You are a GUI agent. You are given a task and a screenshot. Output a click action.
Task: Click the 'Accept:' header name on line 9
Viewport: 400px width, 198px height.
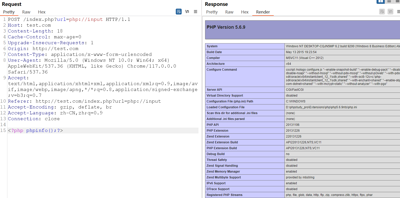[19, 78]
